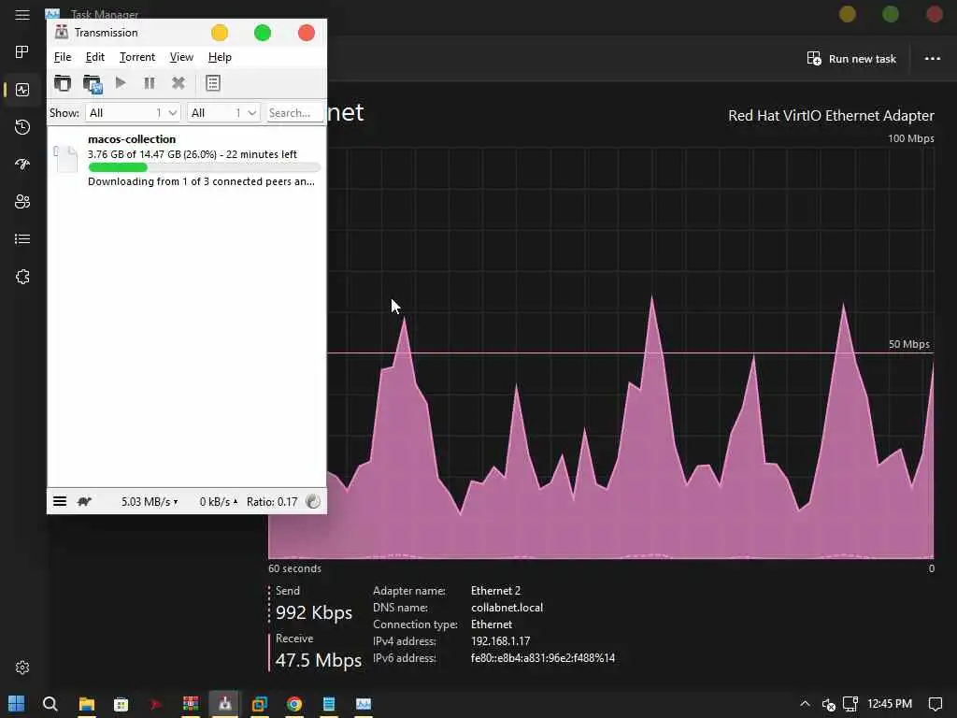Open a torrent file in Transmission
The image size is (957, 718).
[63, 83]
